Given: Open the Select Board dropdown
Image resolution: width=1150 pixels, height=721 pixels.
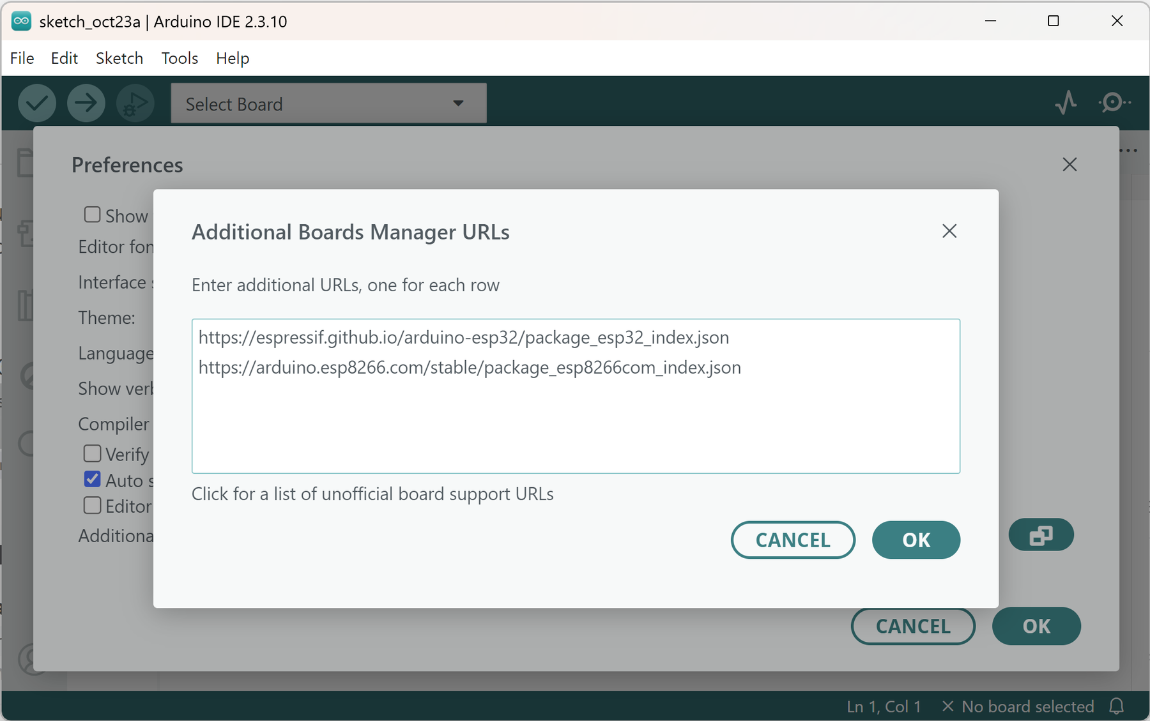Looking at the screenshot, I should tap(328, 103).
